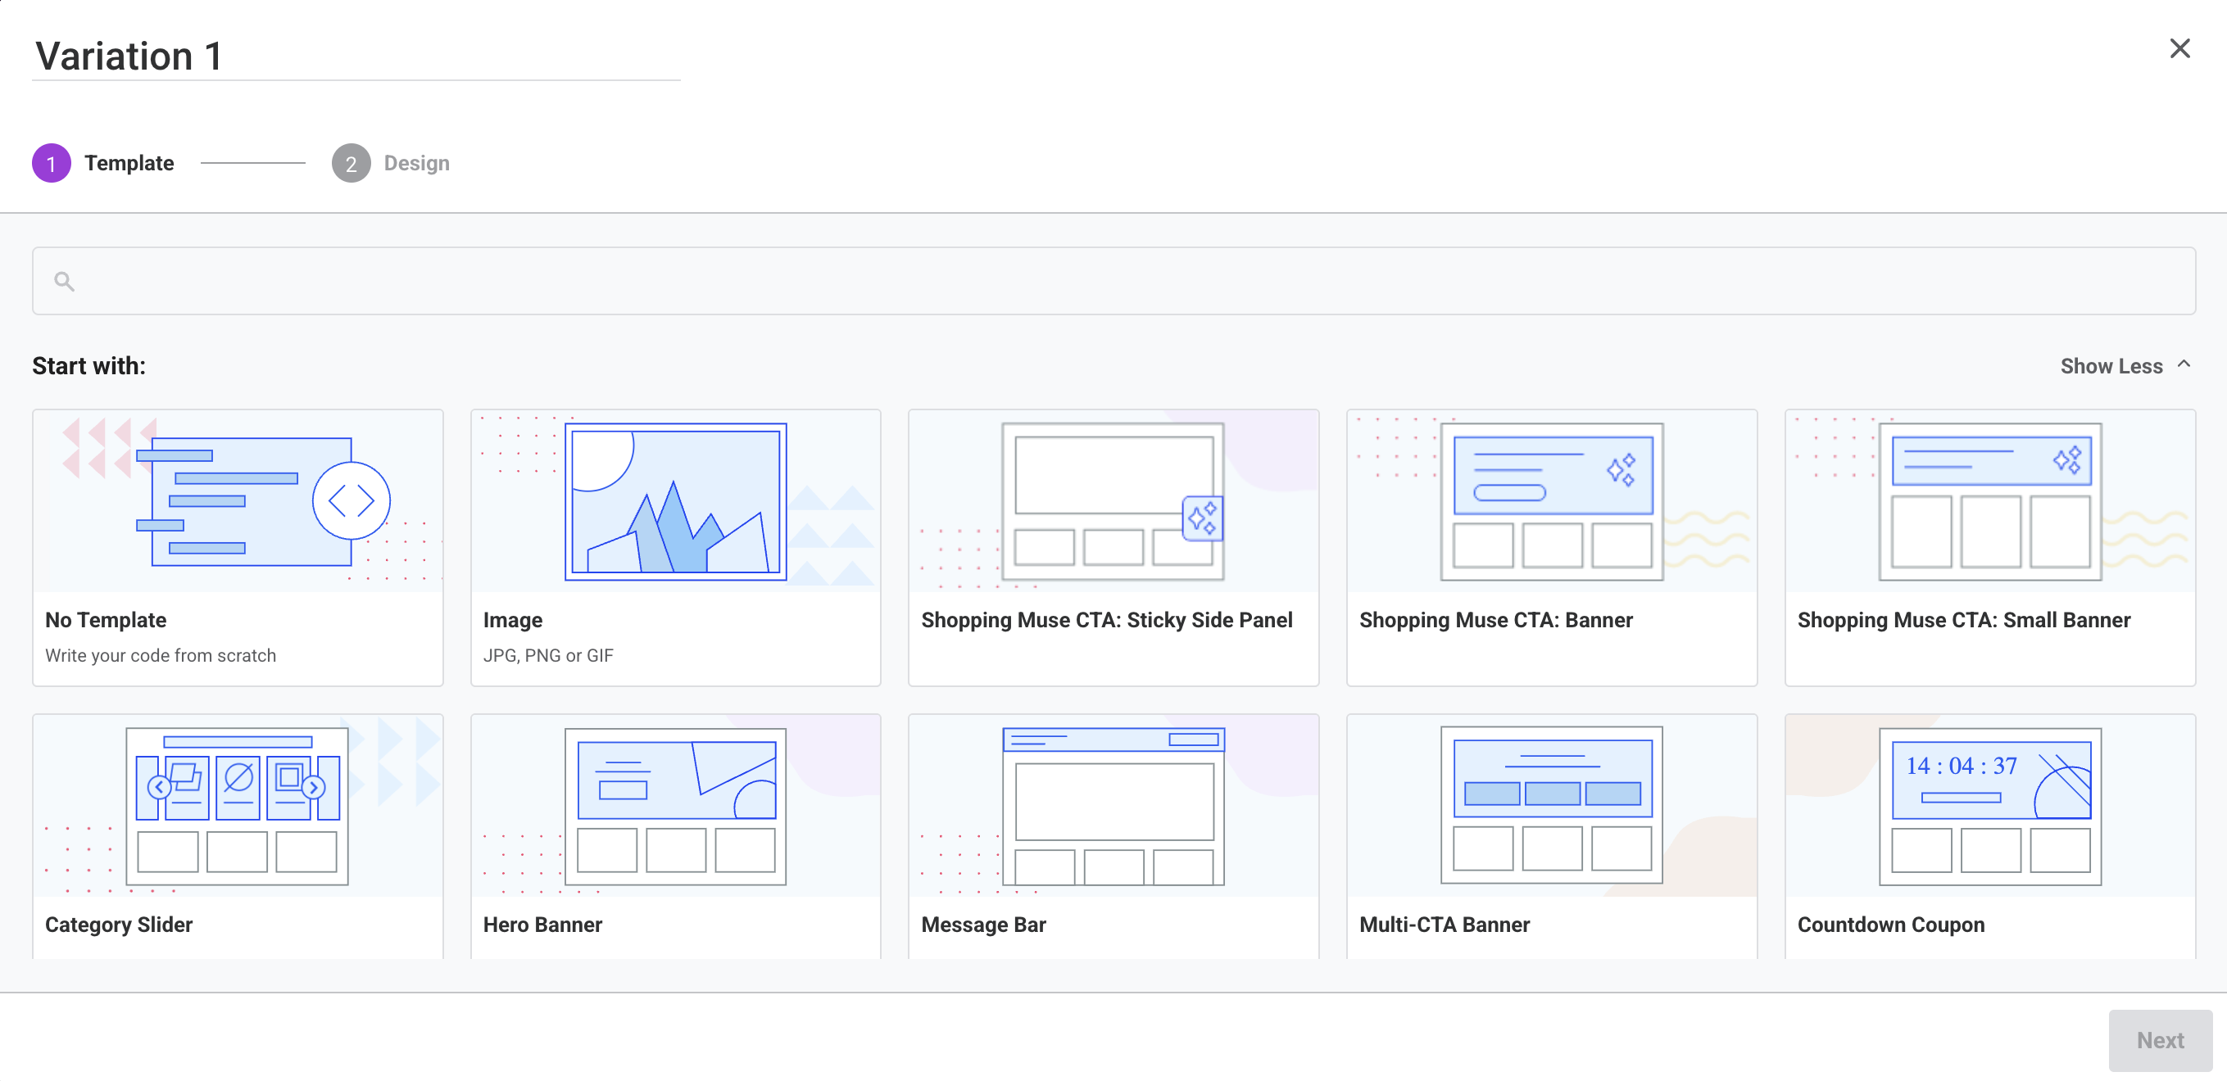Choose the Countdown Coupon timer illustration
Viewport: 2227px width, 1081px height.
[x=1989, y=805]
